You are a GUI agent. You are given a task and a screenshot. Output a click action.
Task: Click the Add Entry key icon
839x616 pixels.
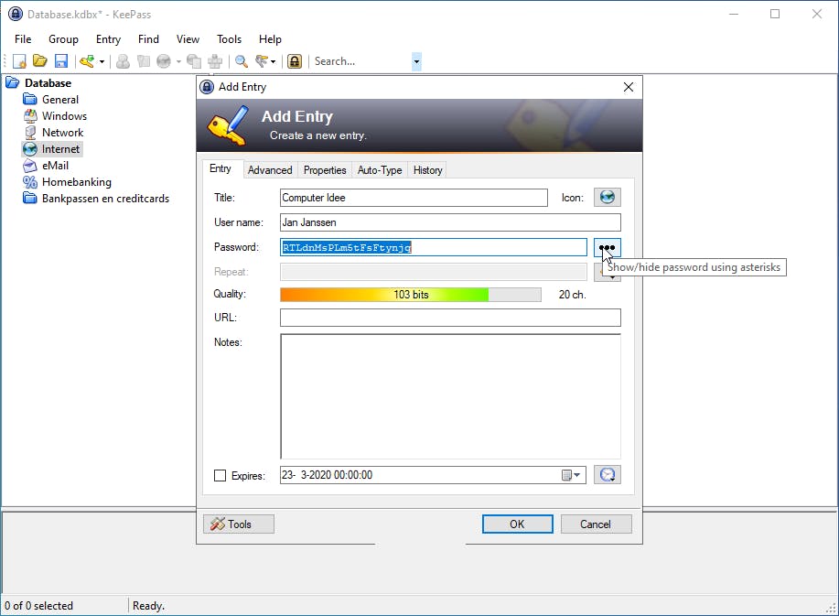coord(87,61)
